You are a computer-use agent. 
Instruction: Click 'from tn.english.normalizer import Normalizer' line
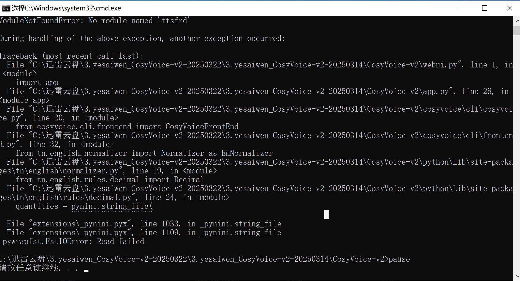[x=144, y=153]
